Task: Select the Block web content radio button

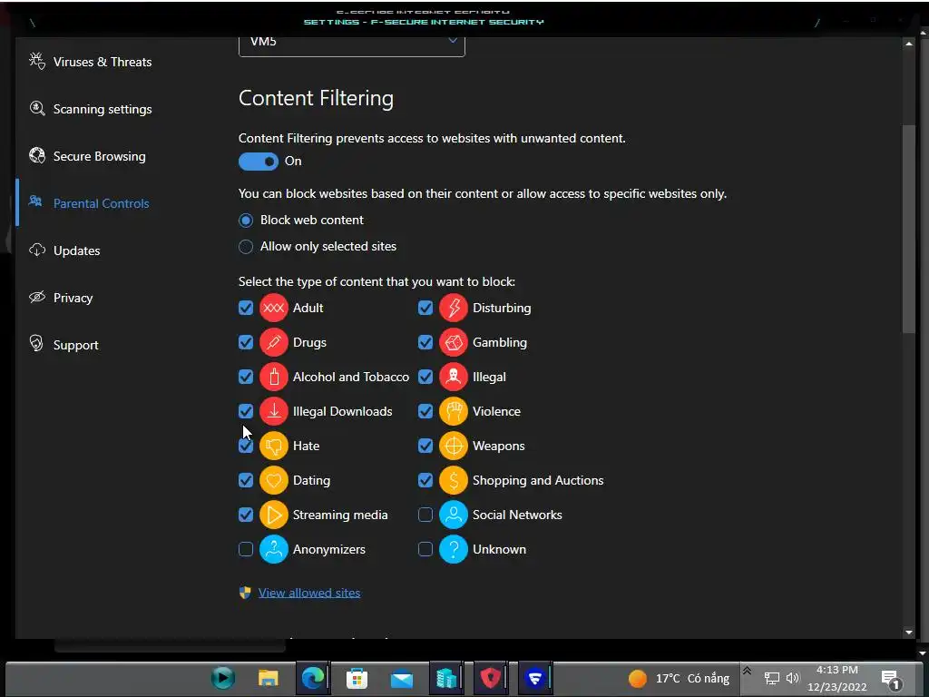Action: click(x=246, y=221)
